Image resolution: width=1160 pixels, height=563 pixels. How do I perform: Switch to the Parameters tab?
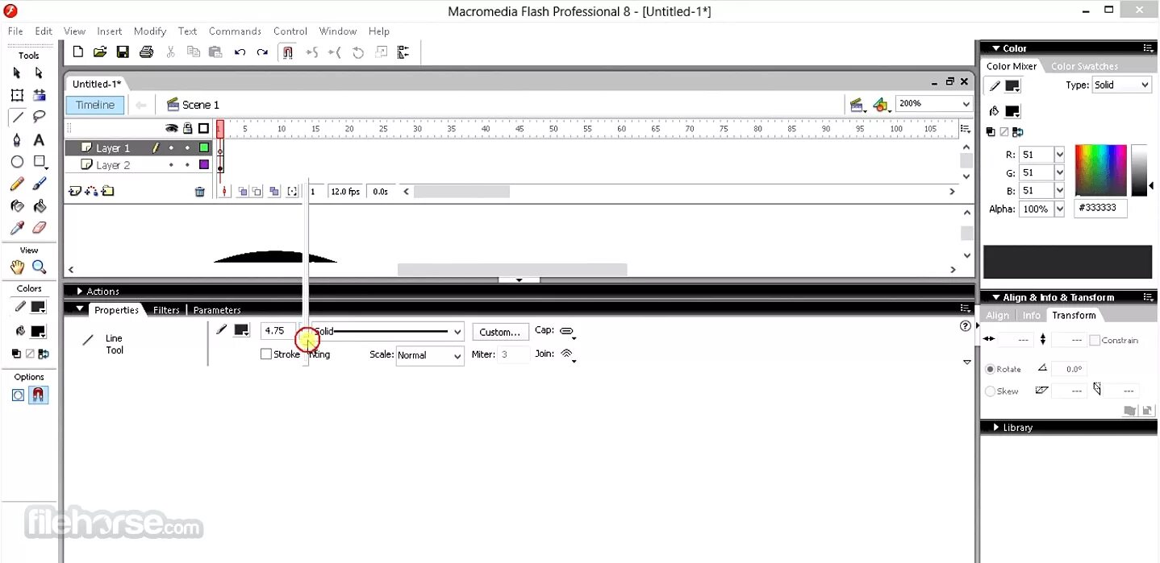[x=217, y=310]
